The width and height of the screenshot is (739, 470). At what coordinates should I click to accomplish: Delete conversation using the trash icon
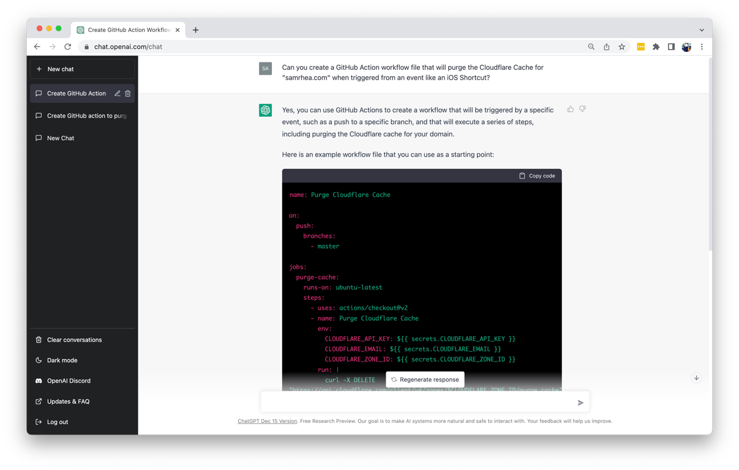(128, 94)
